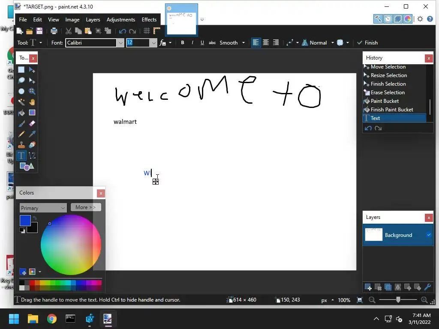Click the zoom slider handle in status bar
439x329 pixels.
(x=398, y=300)
